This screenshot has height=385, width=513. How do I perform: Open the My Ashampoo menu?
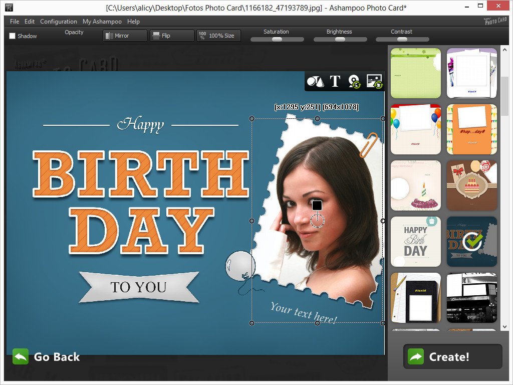click(x=102, y=22)
